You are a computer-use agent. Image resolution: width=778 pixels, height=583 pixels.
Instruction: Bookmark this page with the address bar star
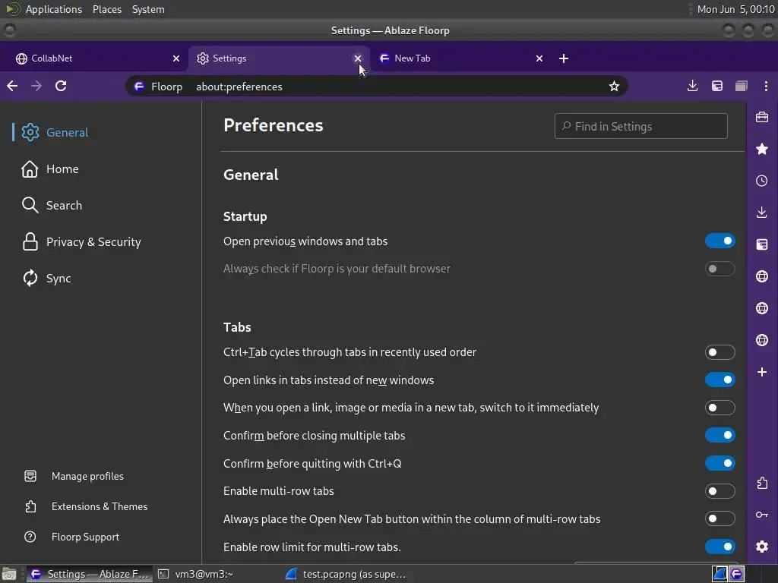[x=614, y=87]
